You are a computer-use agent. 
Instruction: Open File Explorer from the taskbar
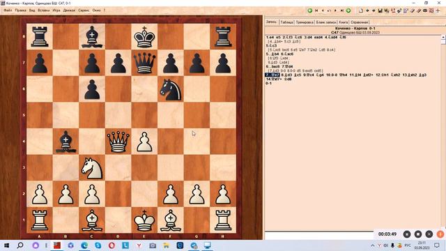tap(166, 245)
